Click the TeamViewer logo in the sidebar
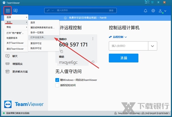 [24, 104]
